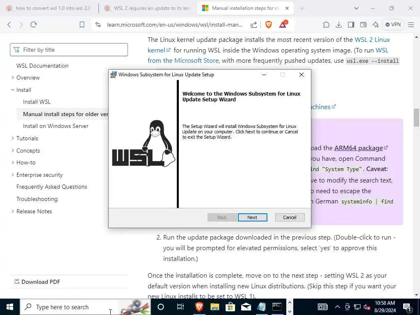This screenshot has height=315, width=420.
Task: Click the taskbar search box
Action: (x=85, y=307)
